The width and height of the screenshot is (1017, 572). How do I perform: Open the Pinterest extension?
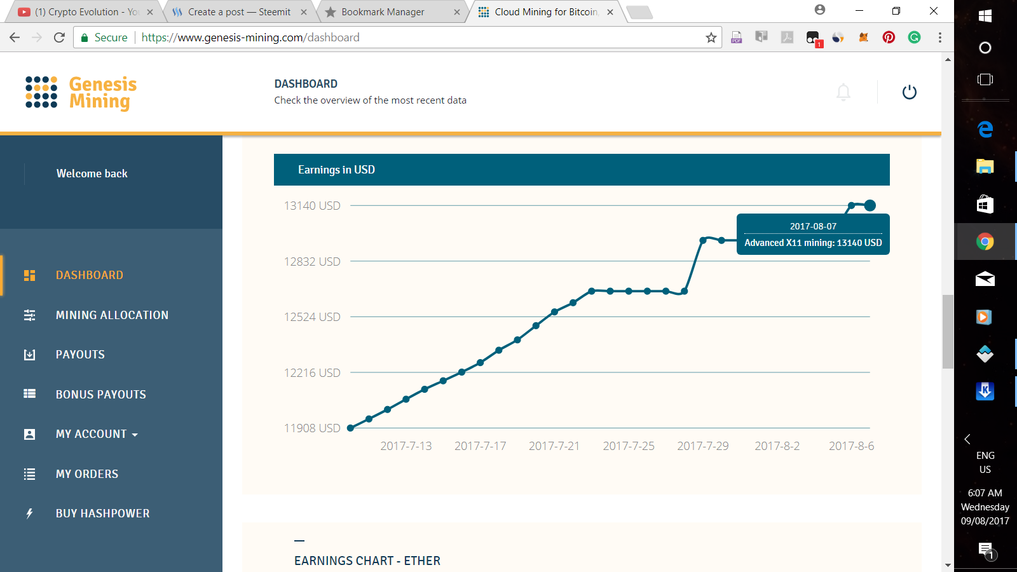889,37
